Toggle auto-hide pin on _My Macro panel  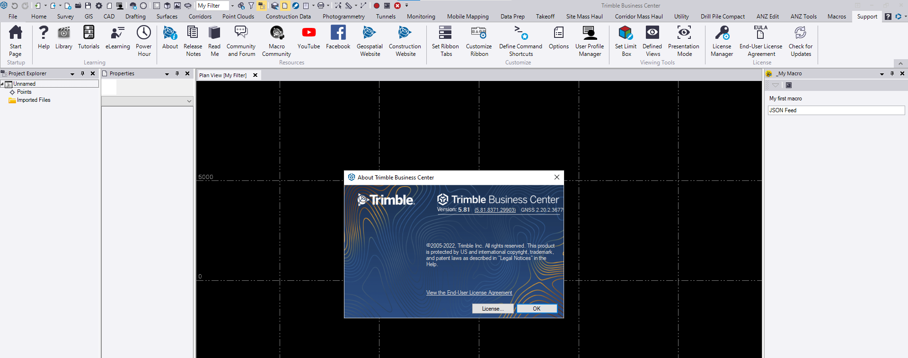[892, 73]
